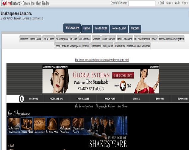The height and width of the screenshot is (150, 189).
Task: Expand the View dropdown menu
Action: click(185, 3)
